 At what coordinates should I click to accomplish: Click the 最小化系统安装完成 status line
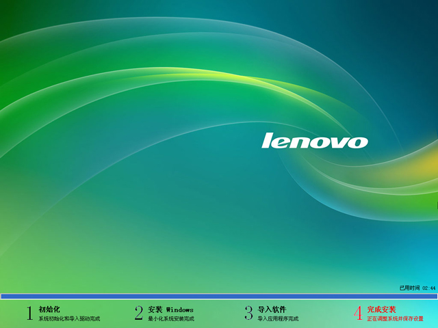171,318
